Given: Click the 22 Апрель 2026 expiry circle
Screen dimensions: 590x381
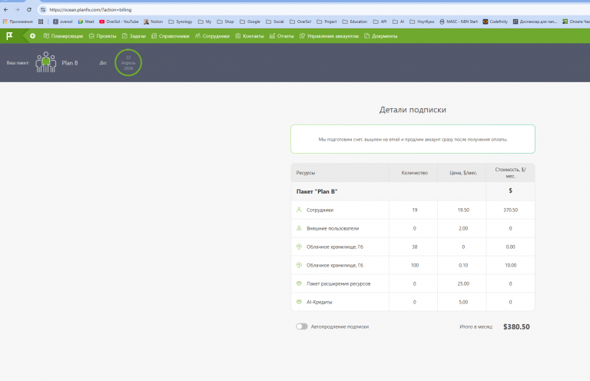Looking at the screenshot, I should coord(128,62).
